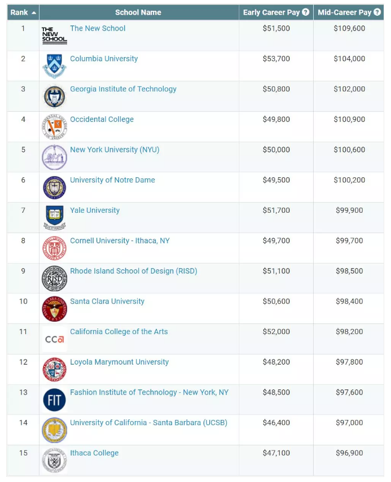391x482 pixels.
Task: Open the Cornell University - Ithaca, NY link
Action: point(120,240)
